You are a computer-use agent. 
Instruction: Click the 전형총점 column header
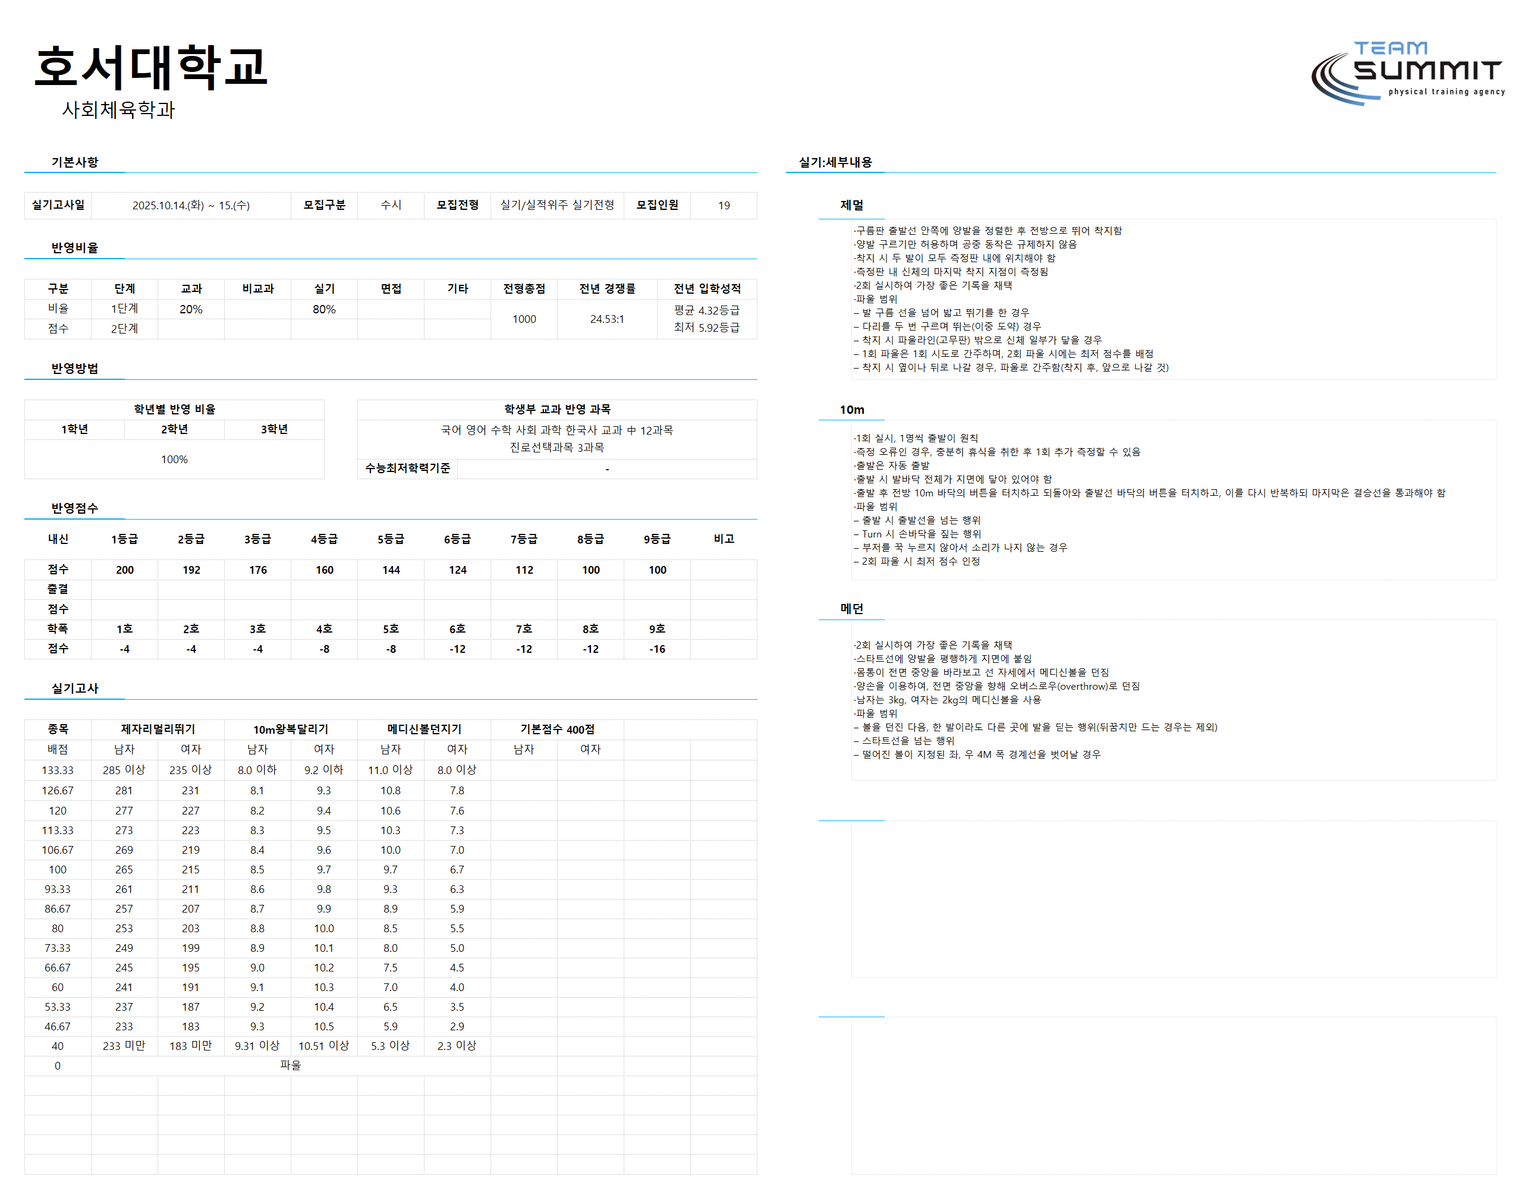coord(524,288)
